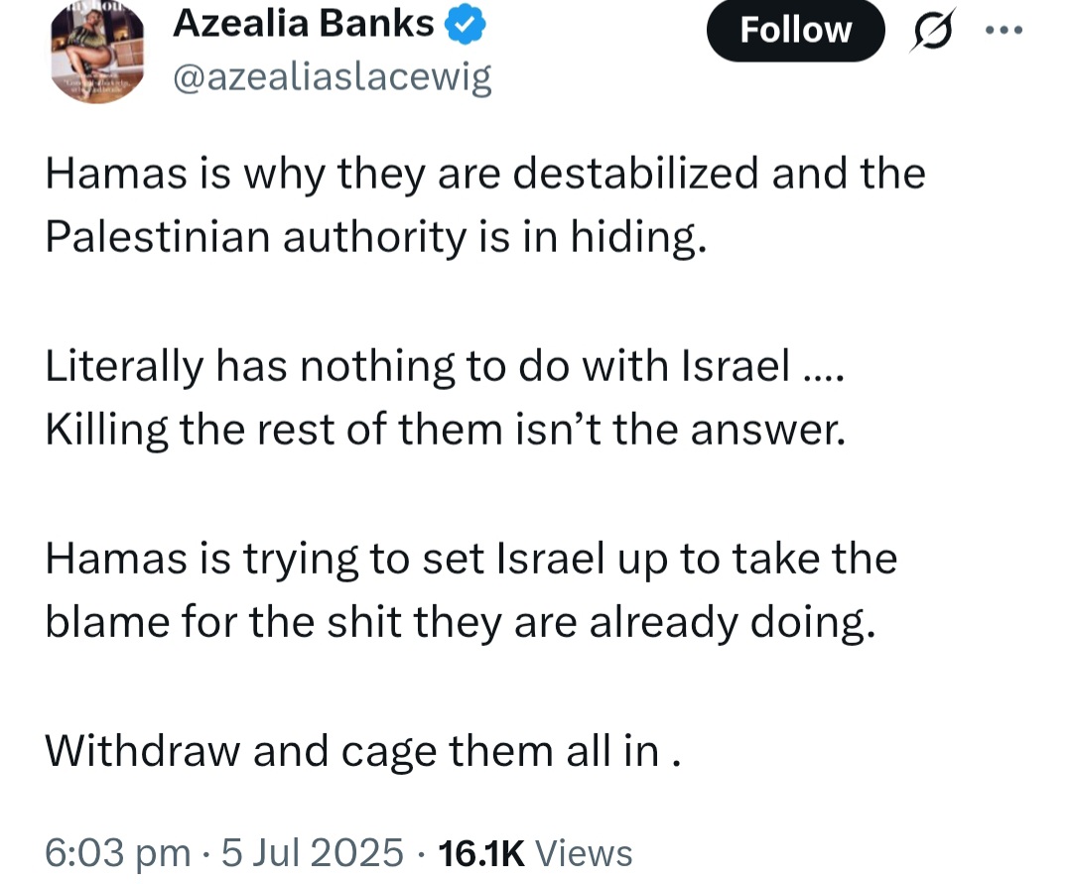This screenshot has width=1072, height=884.
Task: Click the line "Killing the rest of them"
Action: [x=445, y=431]
